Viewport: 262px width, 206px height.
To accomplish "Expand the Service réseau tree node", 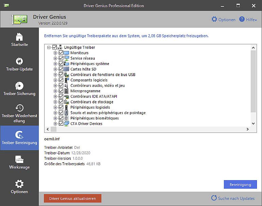I will click(x=55, y=58).
